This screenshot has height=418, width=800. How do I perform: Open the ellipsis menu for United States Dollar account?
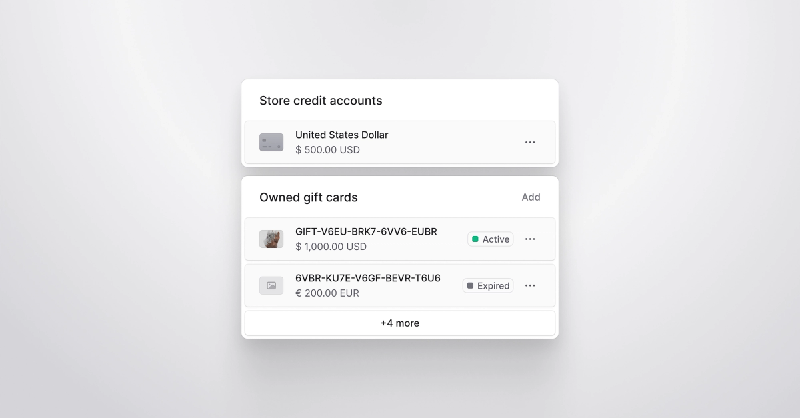pyautogui.click(x=530, y=142)
